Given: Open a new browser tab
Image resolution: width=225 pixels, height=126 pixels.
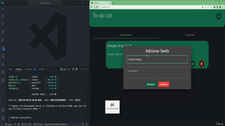Looking at the screenshot, I should 113,3.
